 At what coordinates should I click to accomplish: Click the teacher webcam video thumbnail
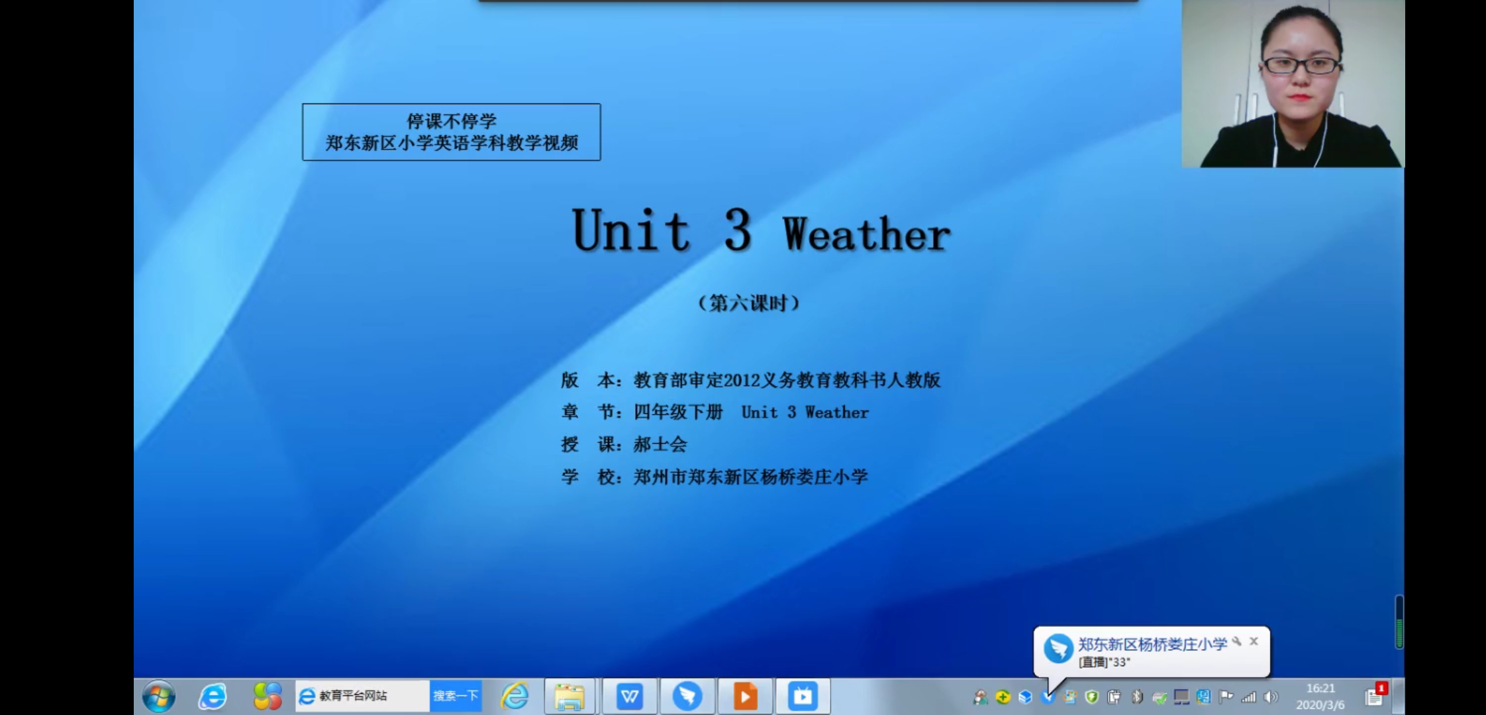tap(1293, 83)
